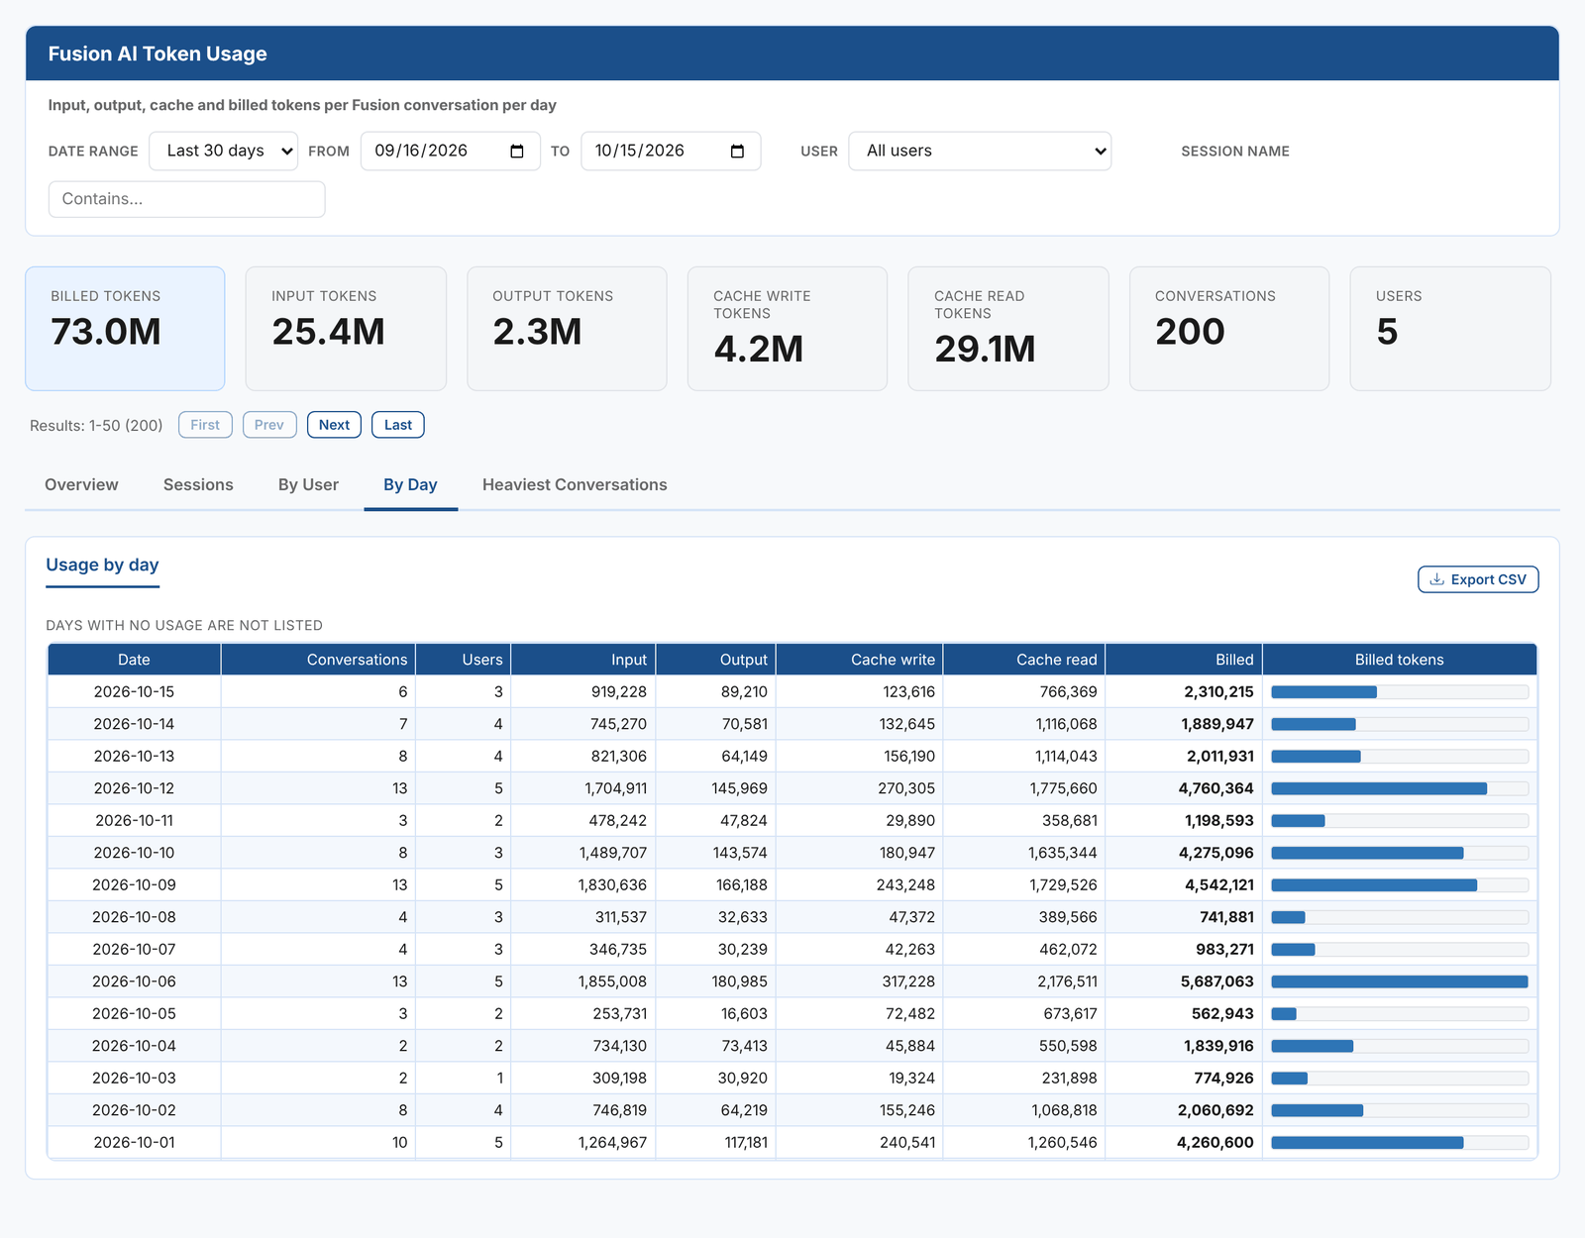
Task: Click the TO date field 10/15/2026
Action: [x=671, y=152]
